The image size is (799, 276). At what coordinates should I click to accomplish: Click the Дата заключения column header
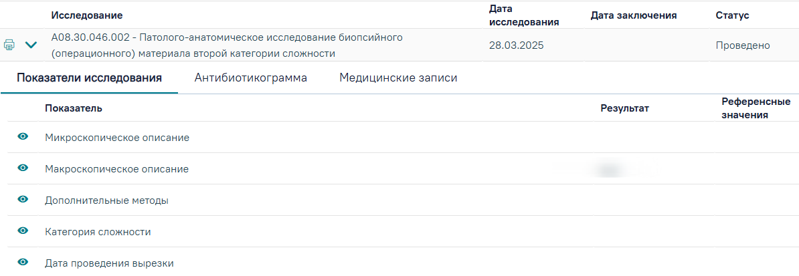(x=634, y=15)
